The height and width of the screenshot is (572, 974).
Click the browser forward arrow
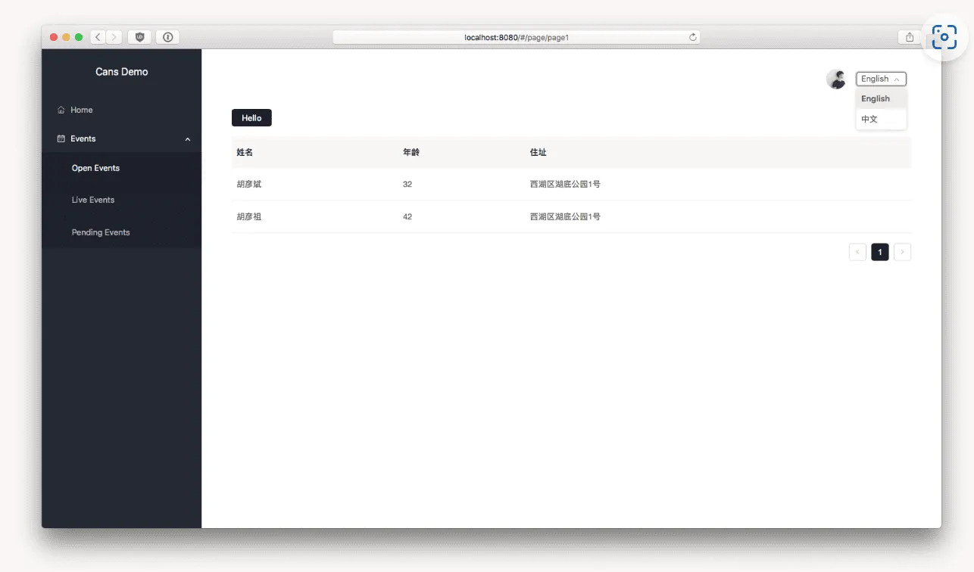tap(114, 37)
